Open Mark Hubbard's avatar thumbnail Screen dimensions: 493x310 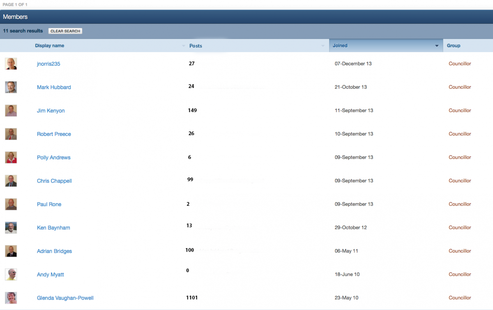[x=11, y=87]
